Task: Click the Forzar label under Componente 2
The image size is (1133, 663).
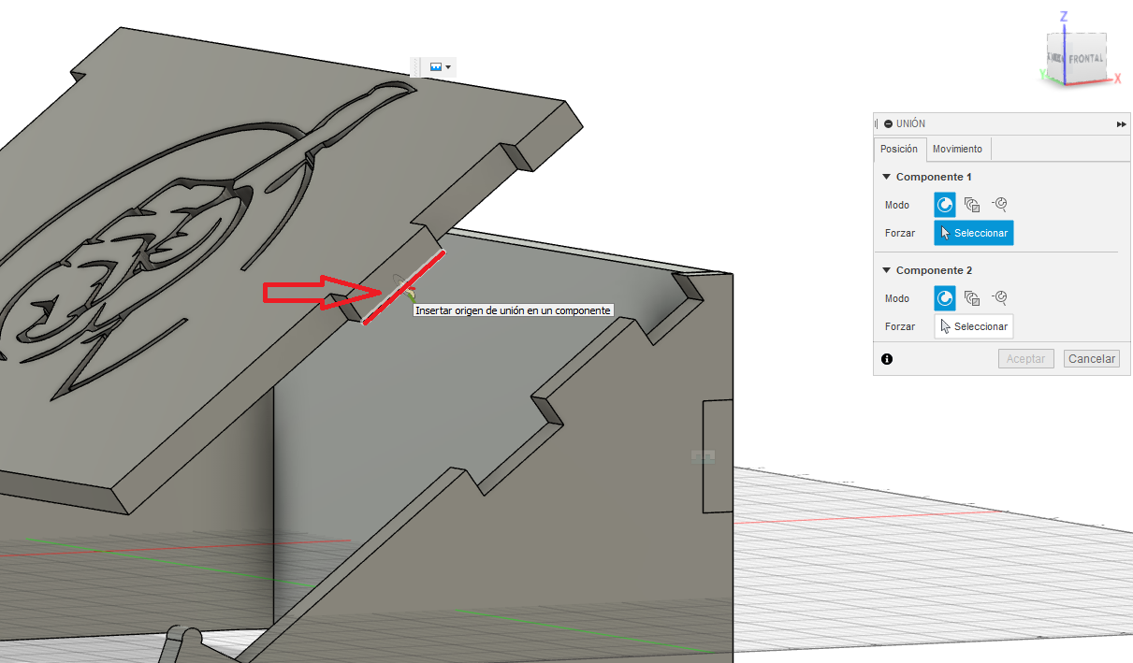Action: pos(900,326)
